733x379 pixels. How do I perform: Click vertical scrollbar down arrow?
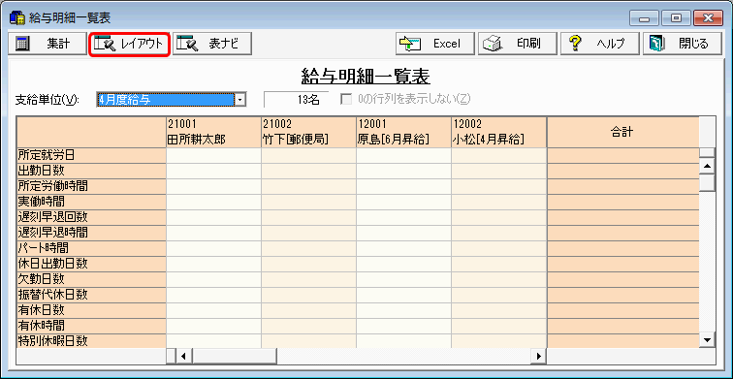click(x=707, y=340)
